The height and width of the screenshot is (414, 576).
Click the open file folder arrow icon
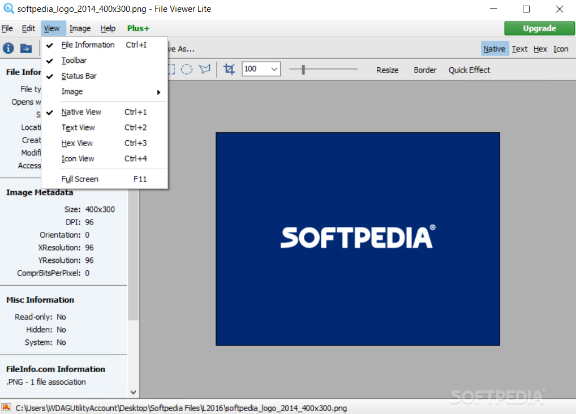25,48
